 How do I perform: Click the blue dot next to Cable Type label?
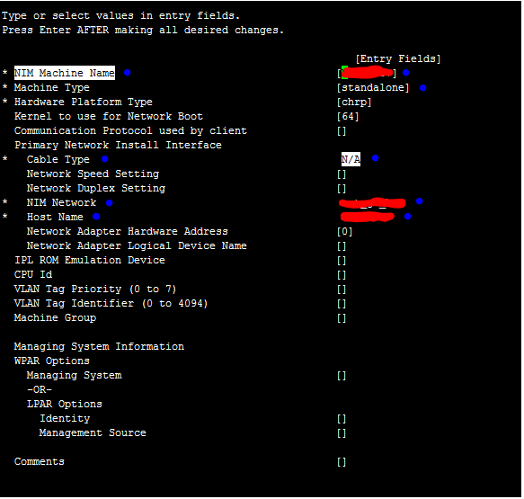coord(105,159)
